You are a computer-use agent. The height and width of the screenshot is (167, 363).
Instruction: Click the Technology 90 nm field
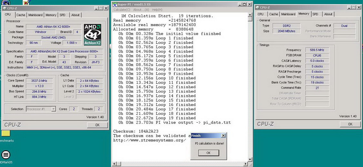(34, 43)
